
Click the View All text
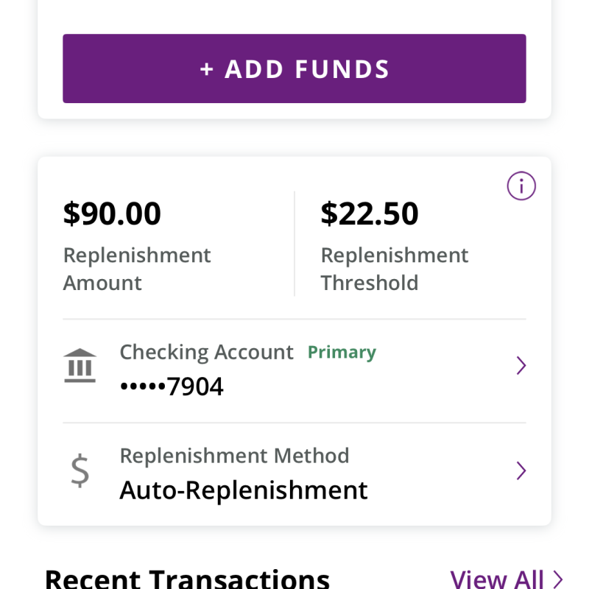[x=496, y=579]
